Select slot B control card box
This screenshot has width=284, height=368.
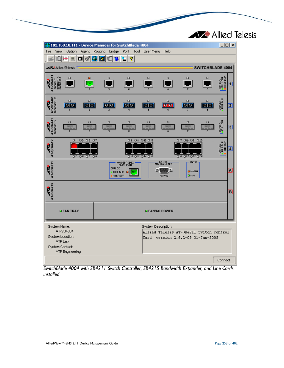pos(230,192)
